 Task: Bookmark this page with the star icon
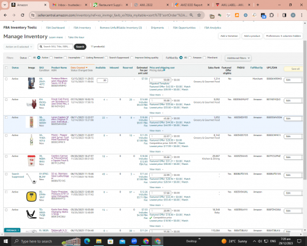click(199, 15)
